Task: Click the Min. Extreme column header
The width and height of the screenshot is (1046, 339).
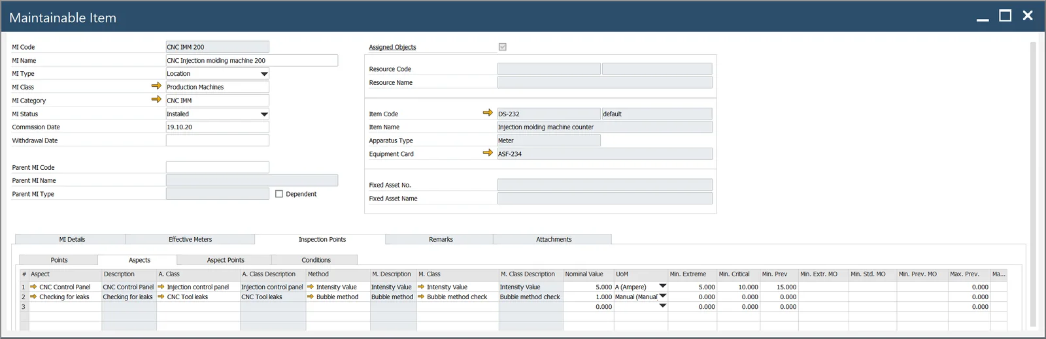Action: 692,274
